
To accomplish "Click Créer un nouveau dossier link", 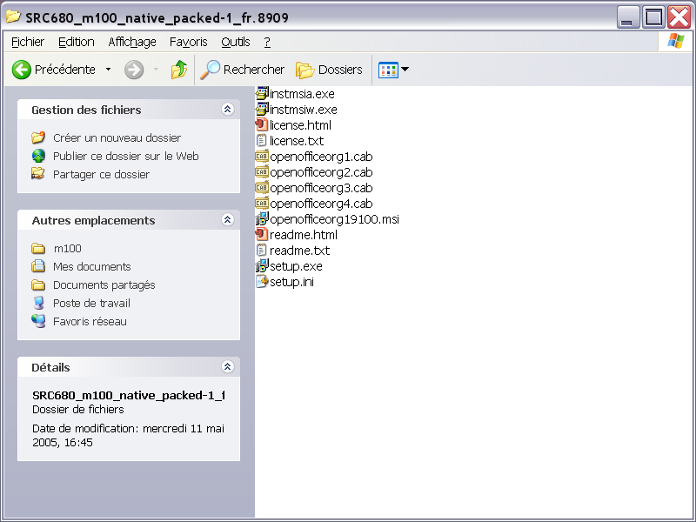I will [117, 138].
